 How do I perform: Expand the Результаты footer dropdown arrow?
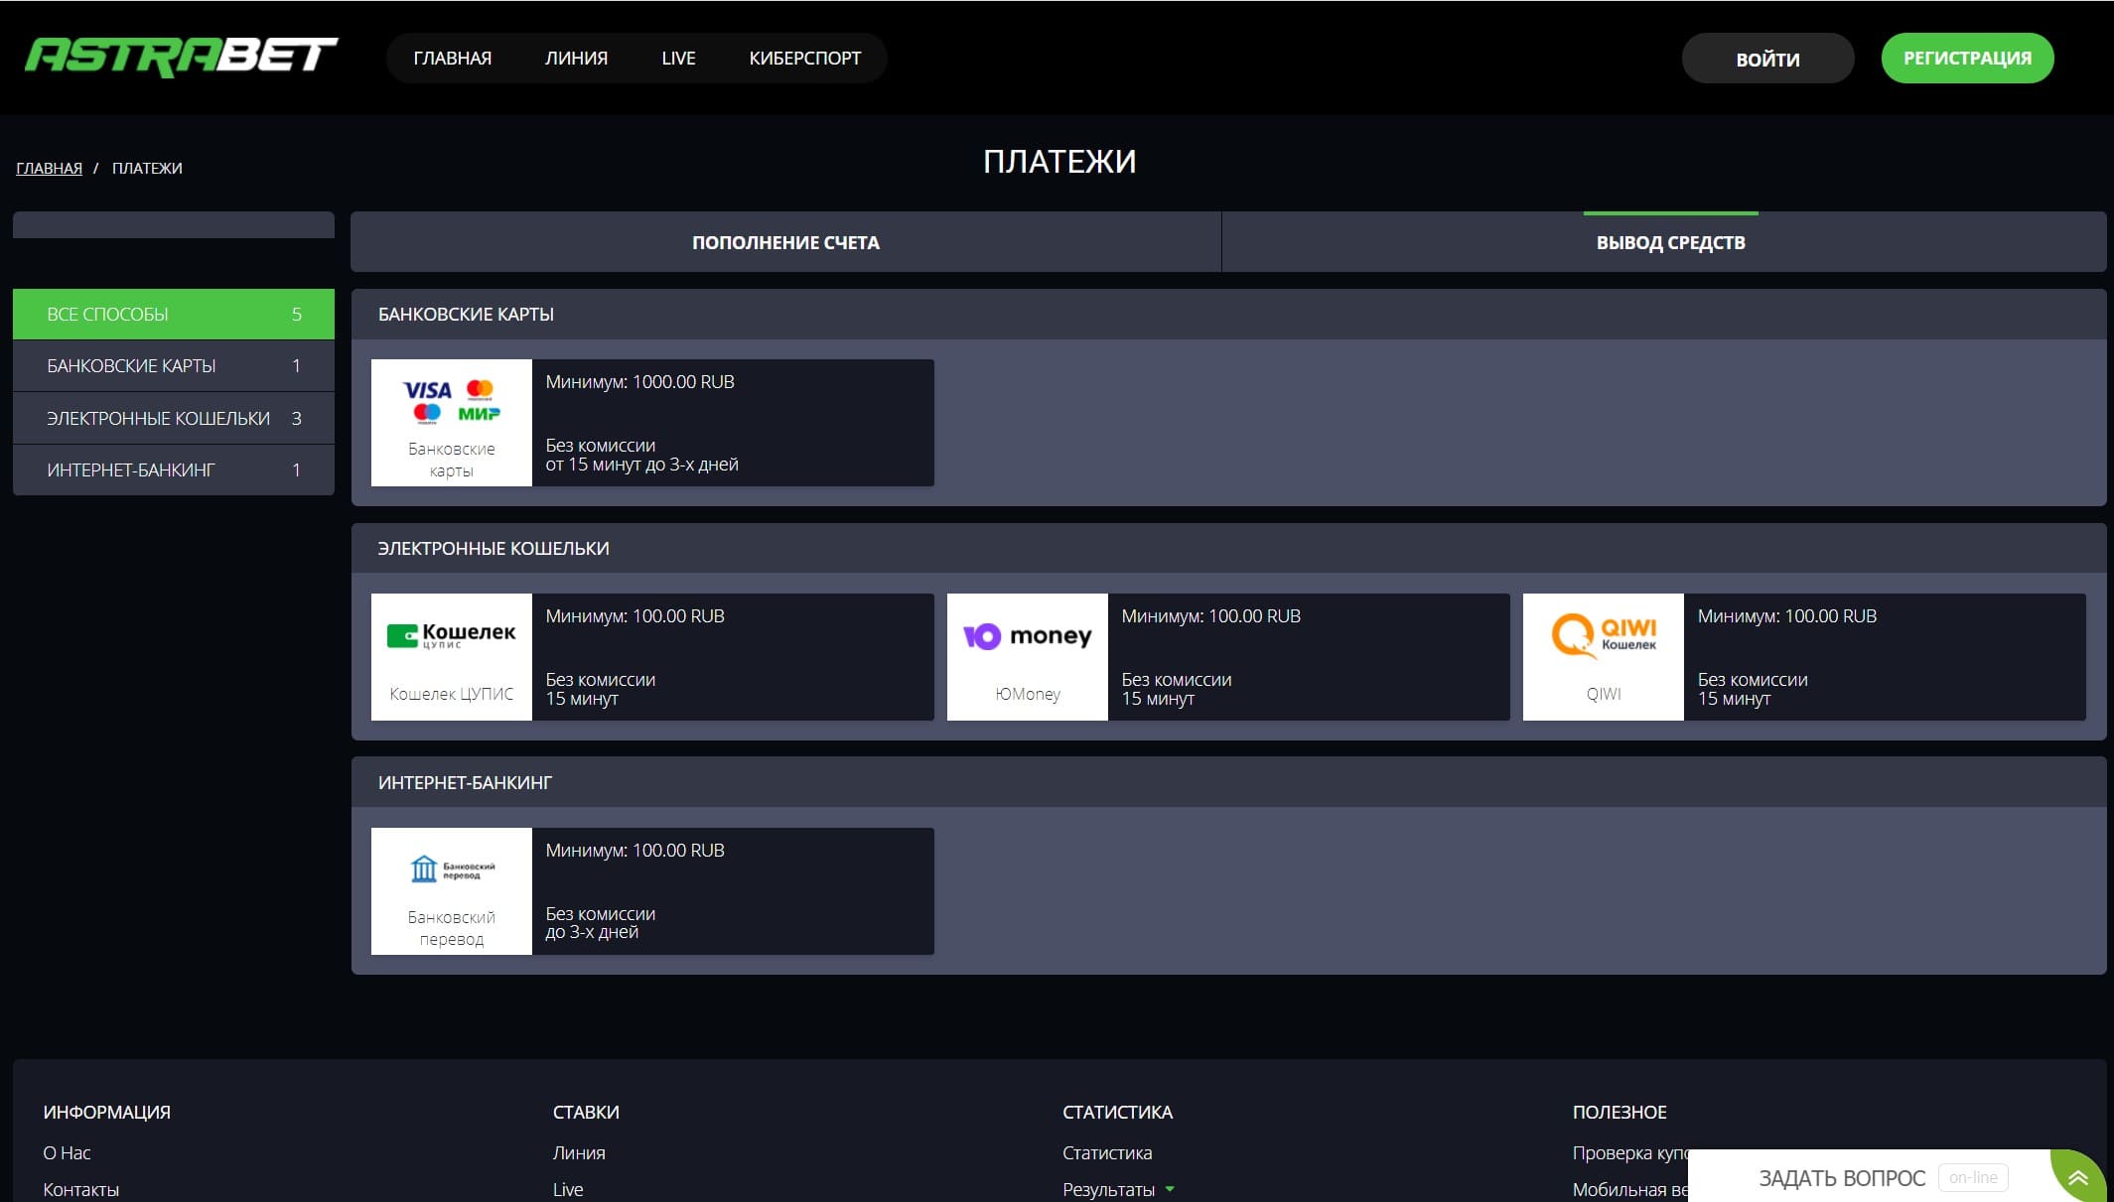pyautogui.click(x=1170, y=1189)
